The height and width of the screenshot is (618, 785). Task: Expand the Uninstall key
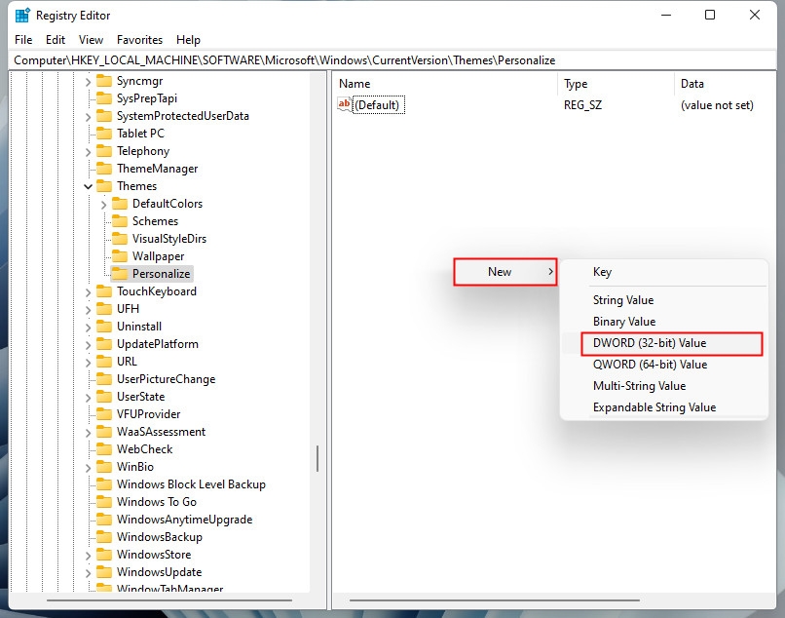(x=88, y=327)
